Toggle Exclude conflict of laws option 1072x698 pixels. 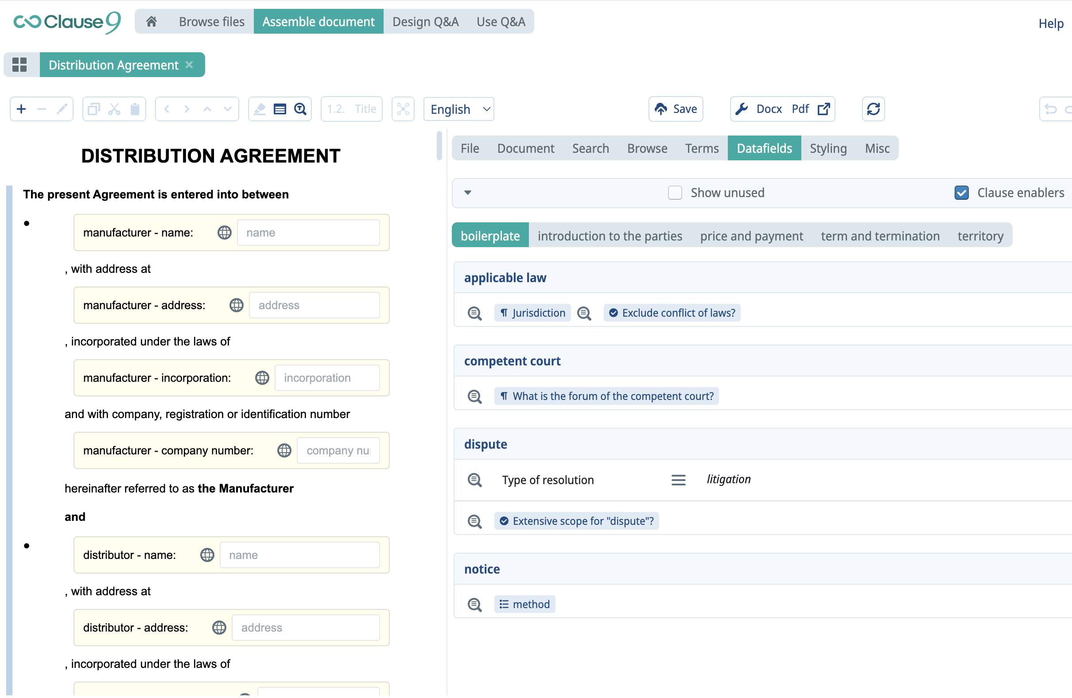point(672,314)
